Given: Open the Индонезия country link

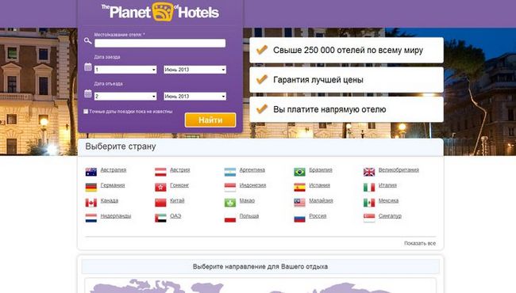Looking at the screenshot, I should pos(252,185).
